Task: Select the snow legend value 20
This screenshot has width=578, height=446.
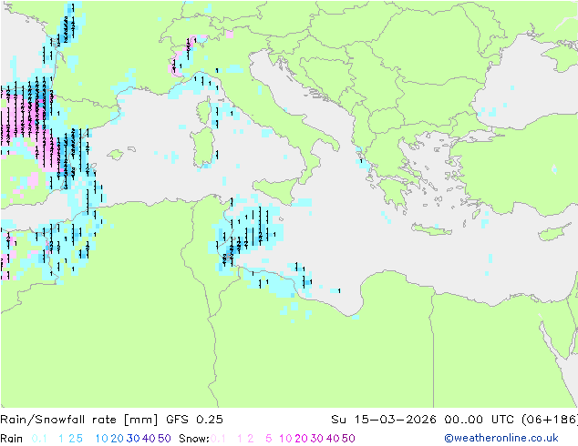Action: (x=301, y=439)
